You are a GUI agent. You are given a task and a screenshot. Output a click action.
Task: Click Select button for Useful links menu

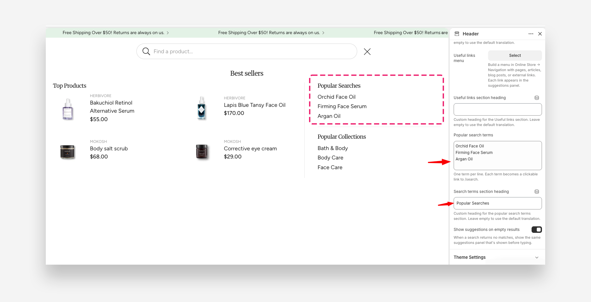(x=515, y=56)
